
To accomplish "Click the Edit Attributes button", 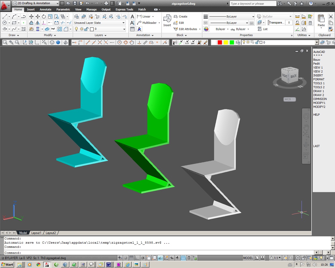I will point(188,29).
